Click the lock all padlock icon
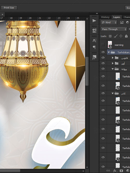 click(x=126, y=36)
